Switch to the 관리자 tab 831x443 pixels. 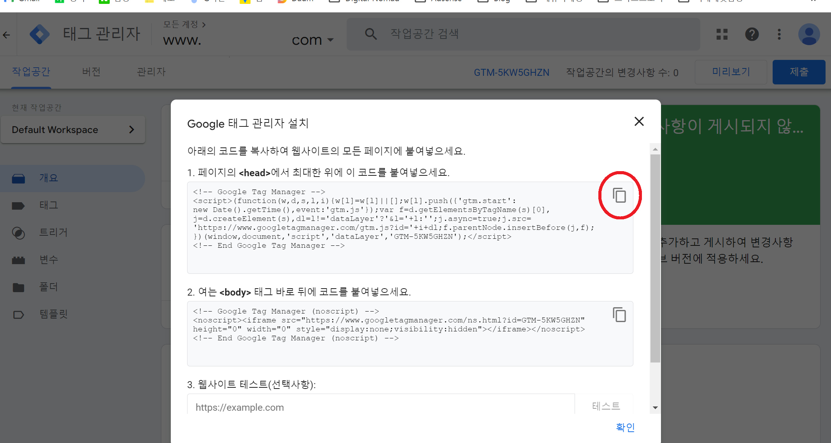click(x=151, y=72)
